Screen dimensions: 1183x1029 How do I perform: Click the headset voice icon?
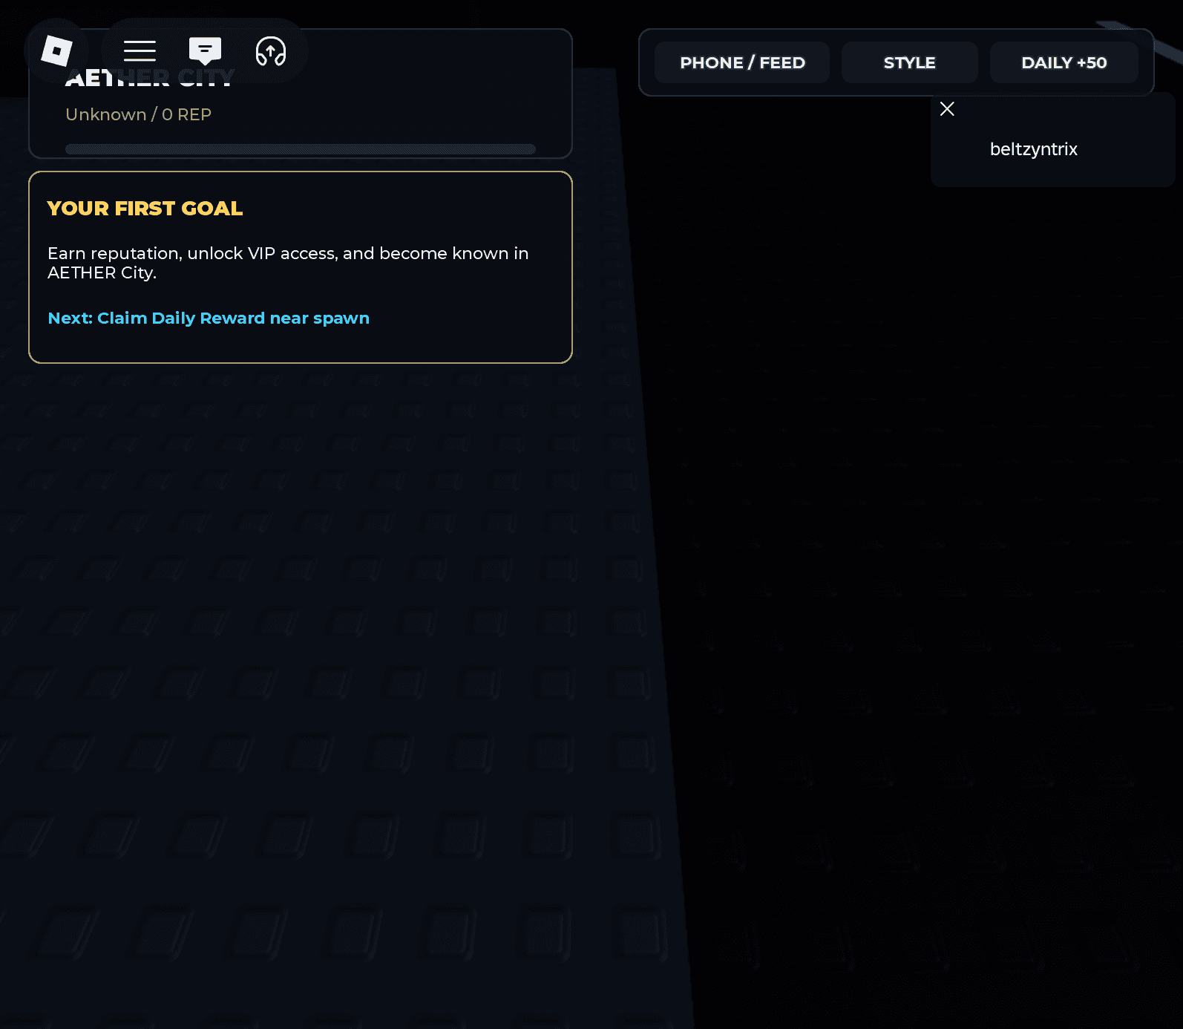271,51
